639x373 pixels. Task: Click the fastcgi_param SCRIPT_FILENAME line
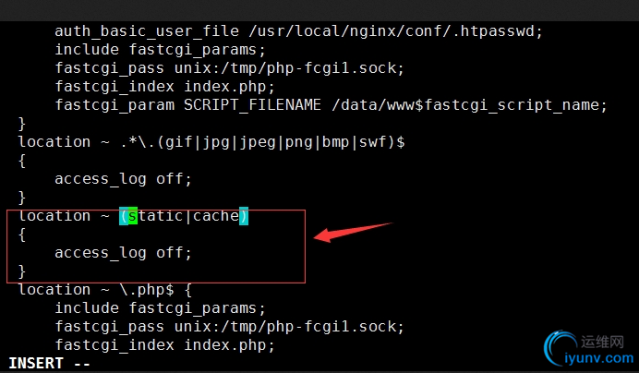click(x=330, y=104)
